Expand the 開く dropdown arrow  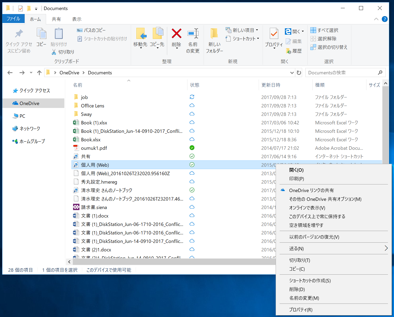[x=303, y=31]
